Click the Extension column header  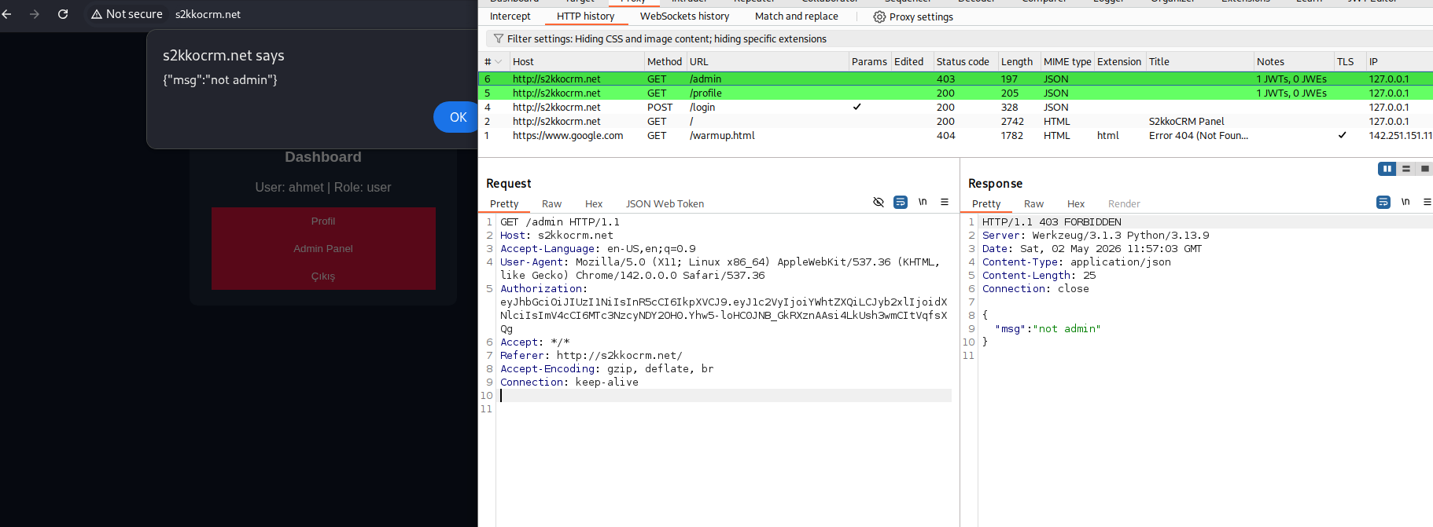[x=1119, y=62]
